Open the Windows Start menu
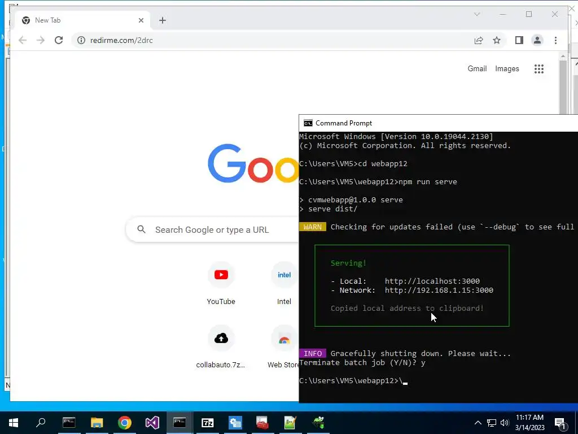Viewport: 578px width, 434px height. tap(14, 423)
